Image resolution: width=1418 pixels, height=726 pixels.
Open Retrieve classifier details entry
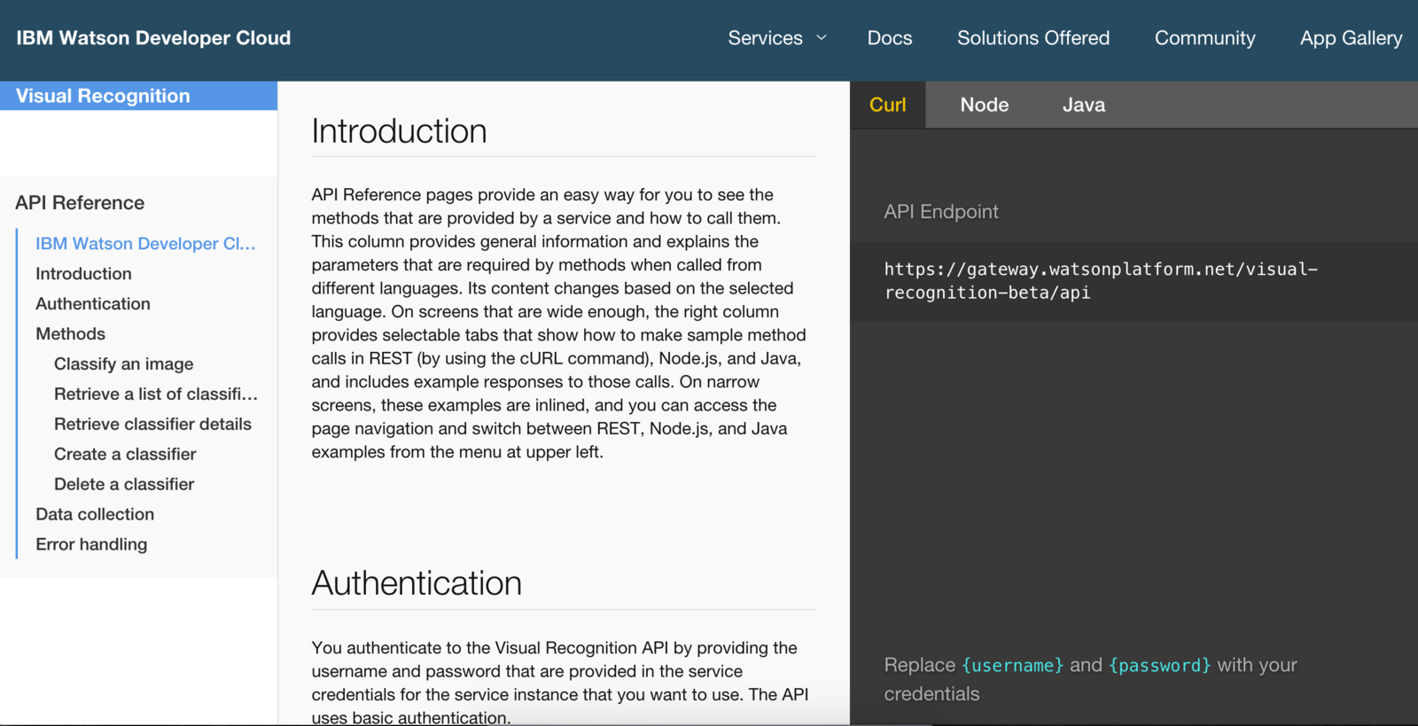(152, 424)
